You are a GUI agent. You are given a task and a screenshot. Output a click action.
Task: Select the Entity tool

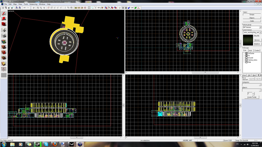(x=4, y=30)
